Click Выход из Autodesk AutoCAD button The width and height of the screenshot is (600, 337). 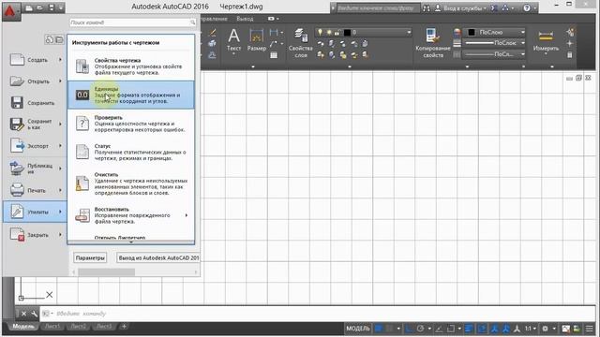[x=158, y=258]
